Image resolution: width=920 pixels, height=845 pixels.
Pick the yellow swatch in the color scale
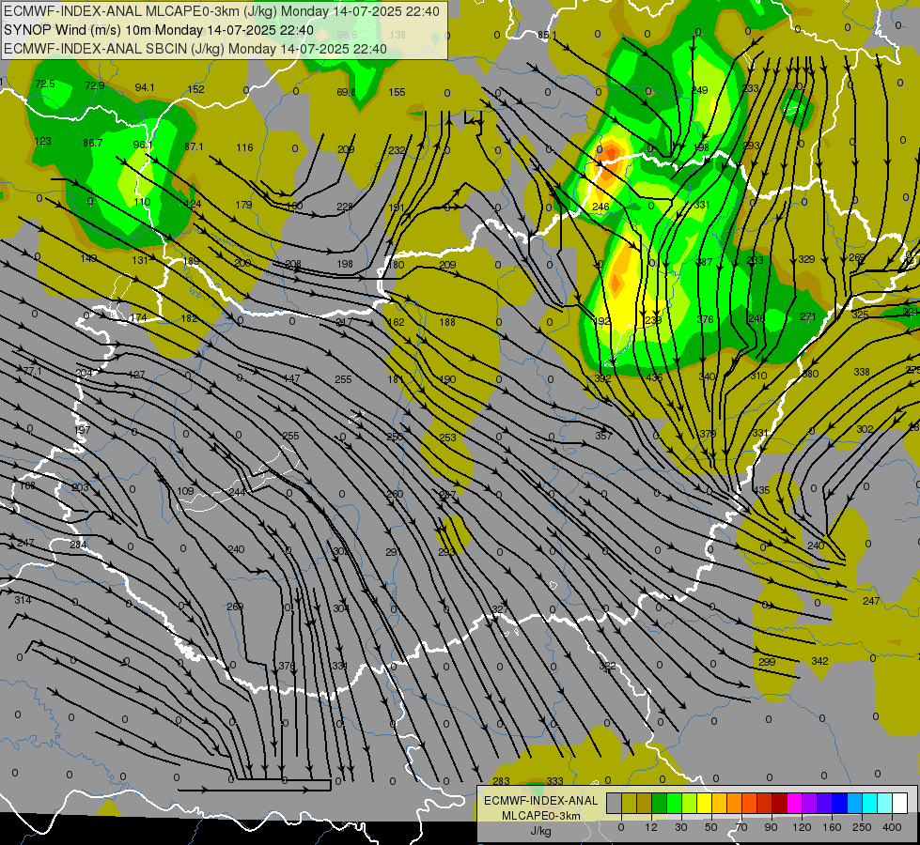click(x=705, y=803)
